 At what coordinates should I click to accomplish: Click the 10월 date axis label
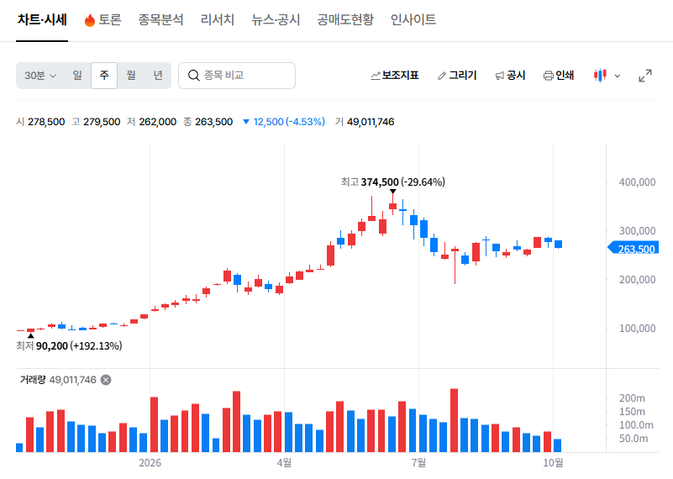[x=553, y=463]
